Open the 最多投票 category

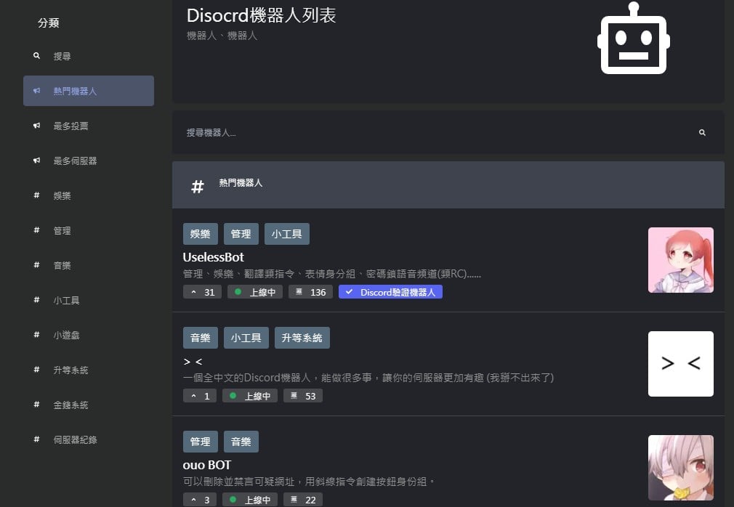(x=89, y=126)
